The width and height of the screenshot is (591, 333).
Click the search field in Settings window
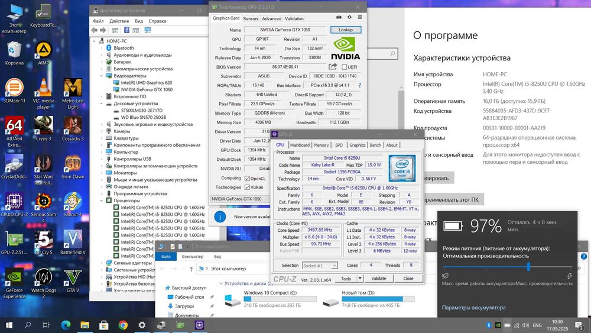382,54
